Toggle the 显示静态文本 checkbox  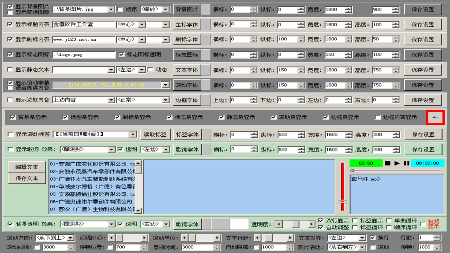(10, 70)
